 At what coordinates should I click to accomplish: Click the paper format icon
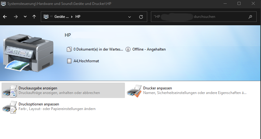(x=69, y=61)
